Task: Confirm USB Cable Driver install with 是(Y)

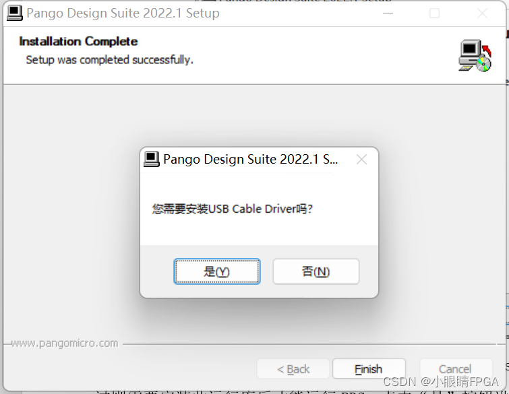Action: 217,271
